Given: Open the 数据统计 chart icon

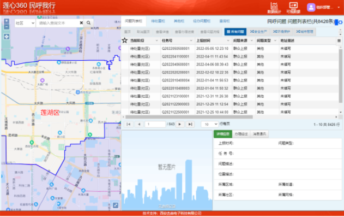Looking at the screenshot, I should [274, 8].
